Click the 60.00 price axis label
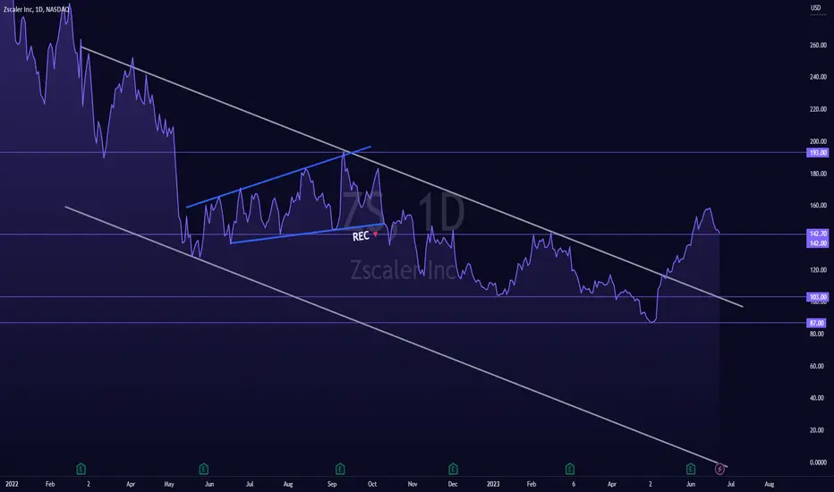Image resolution: width=834 pixels, height=492 pixels. [818, 366]
